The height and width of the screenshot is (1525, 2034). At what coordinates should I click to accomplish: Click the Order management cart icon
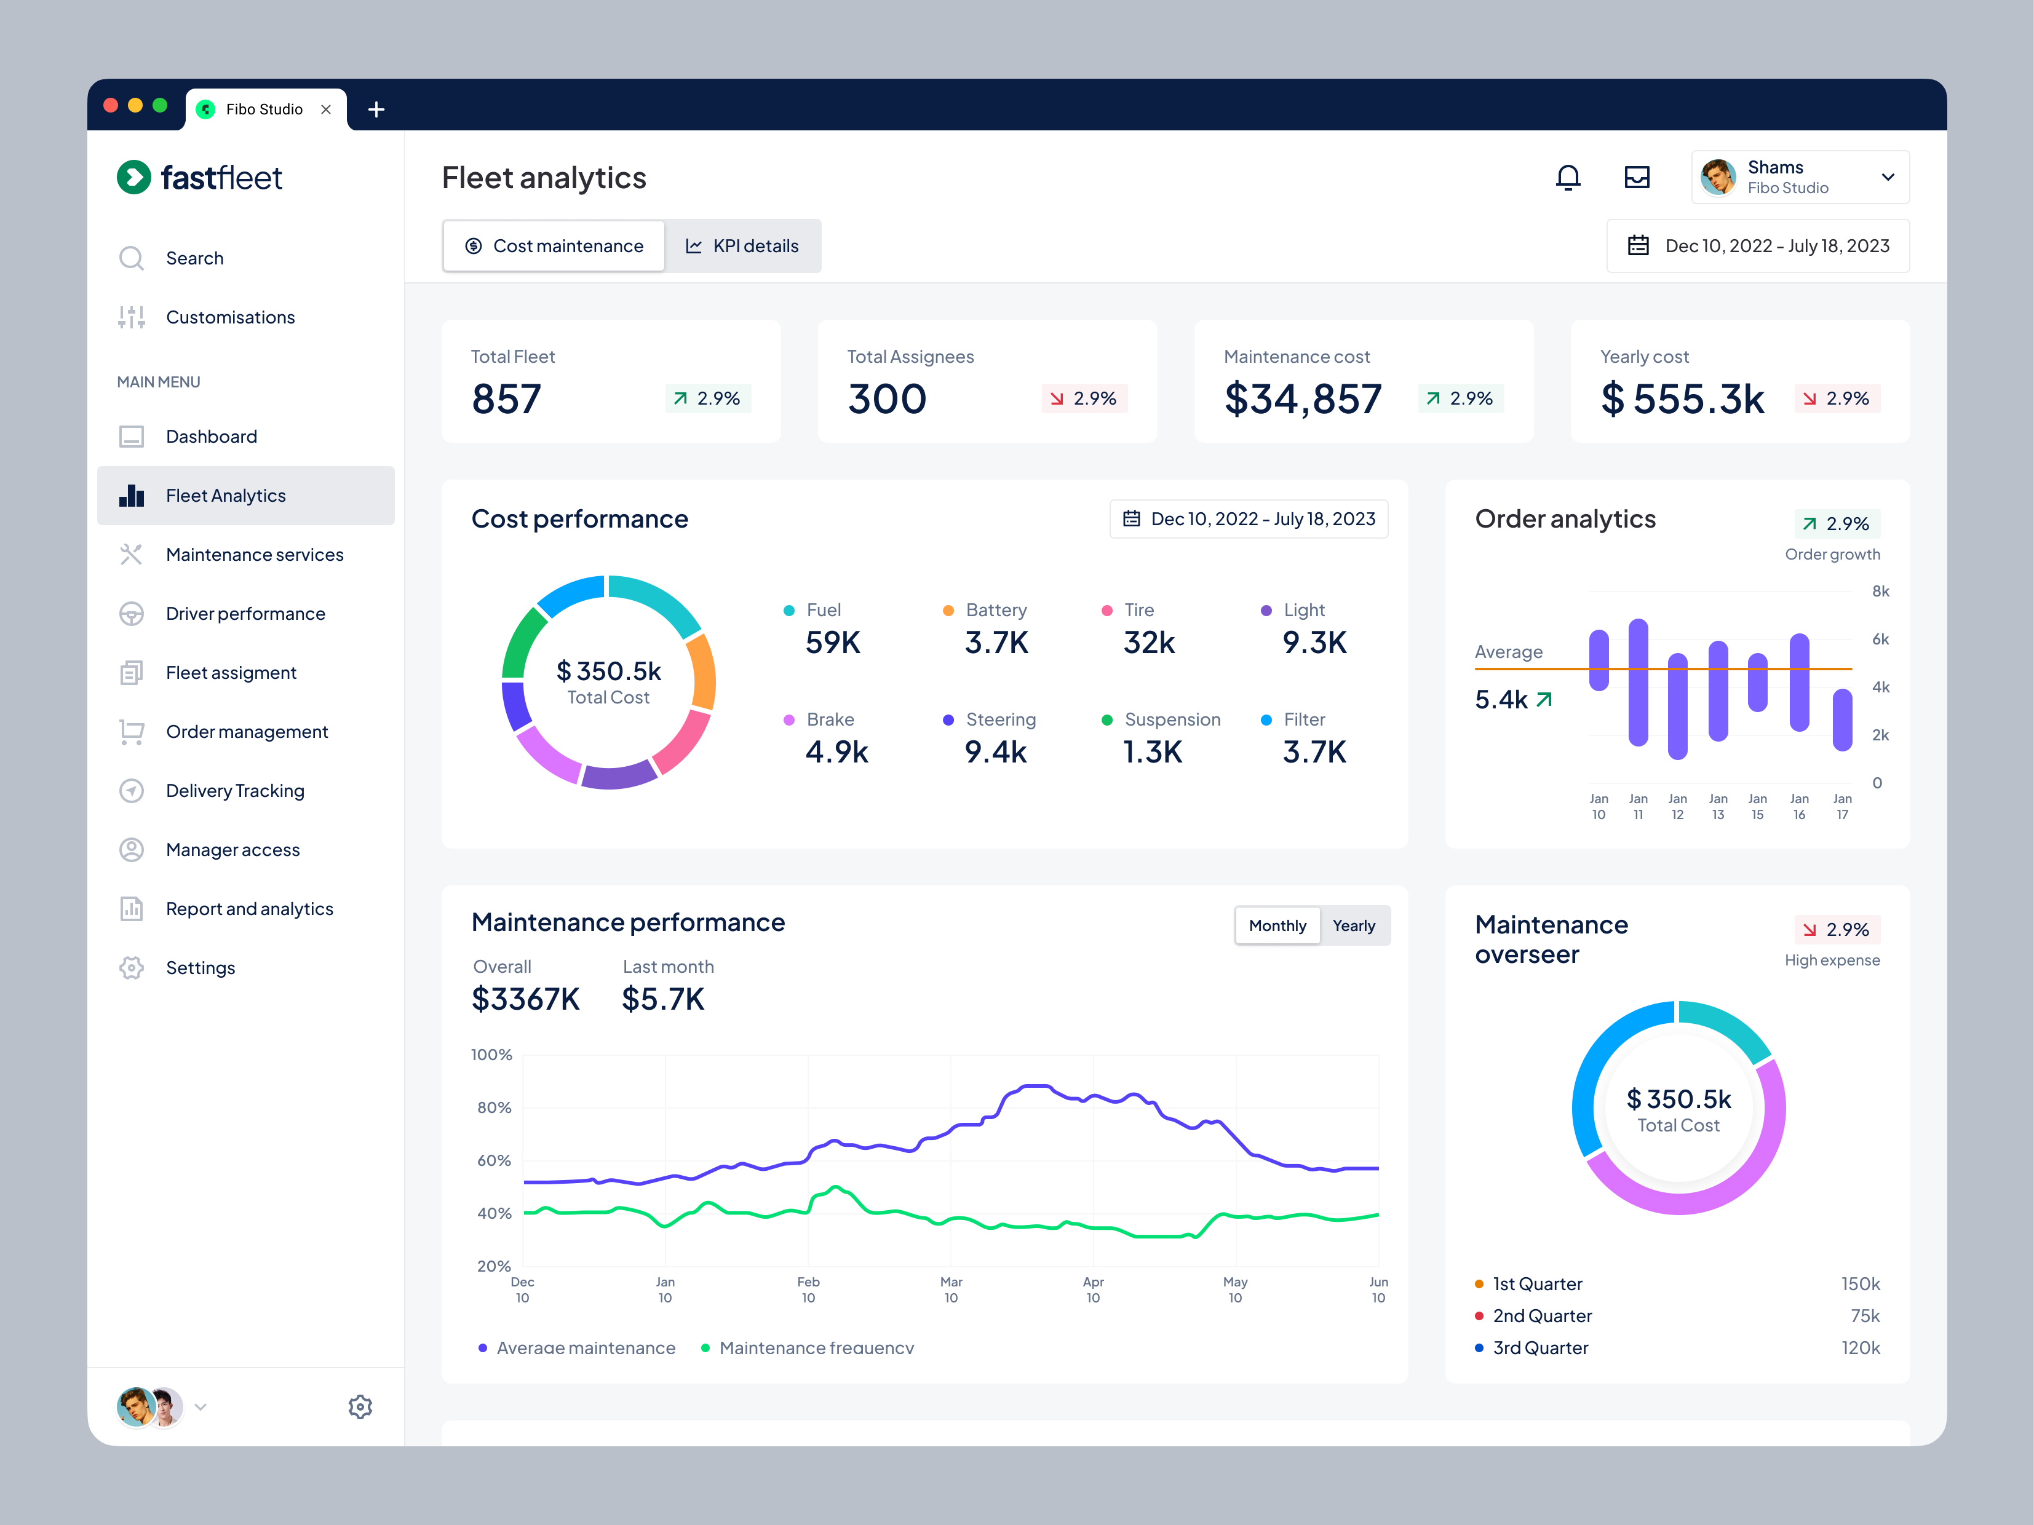(x=132, y=732)
